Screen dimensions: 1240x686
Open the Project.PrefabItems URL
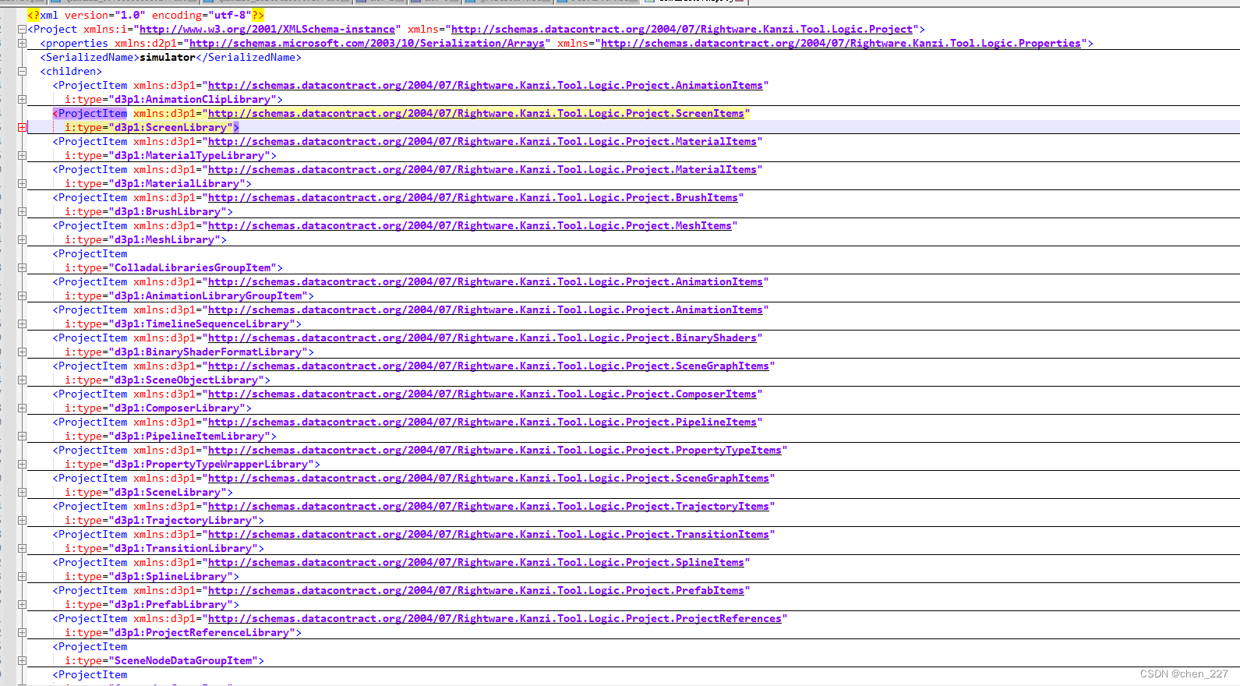pos(476,591)
